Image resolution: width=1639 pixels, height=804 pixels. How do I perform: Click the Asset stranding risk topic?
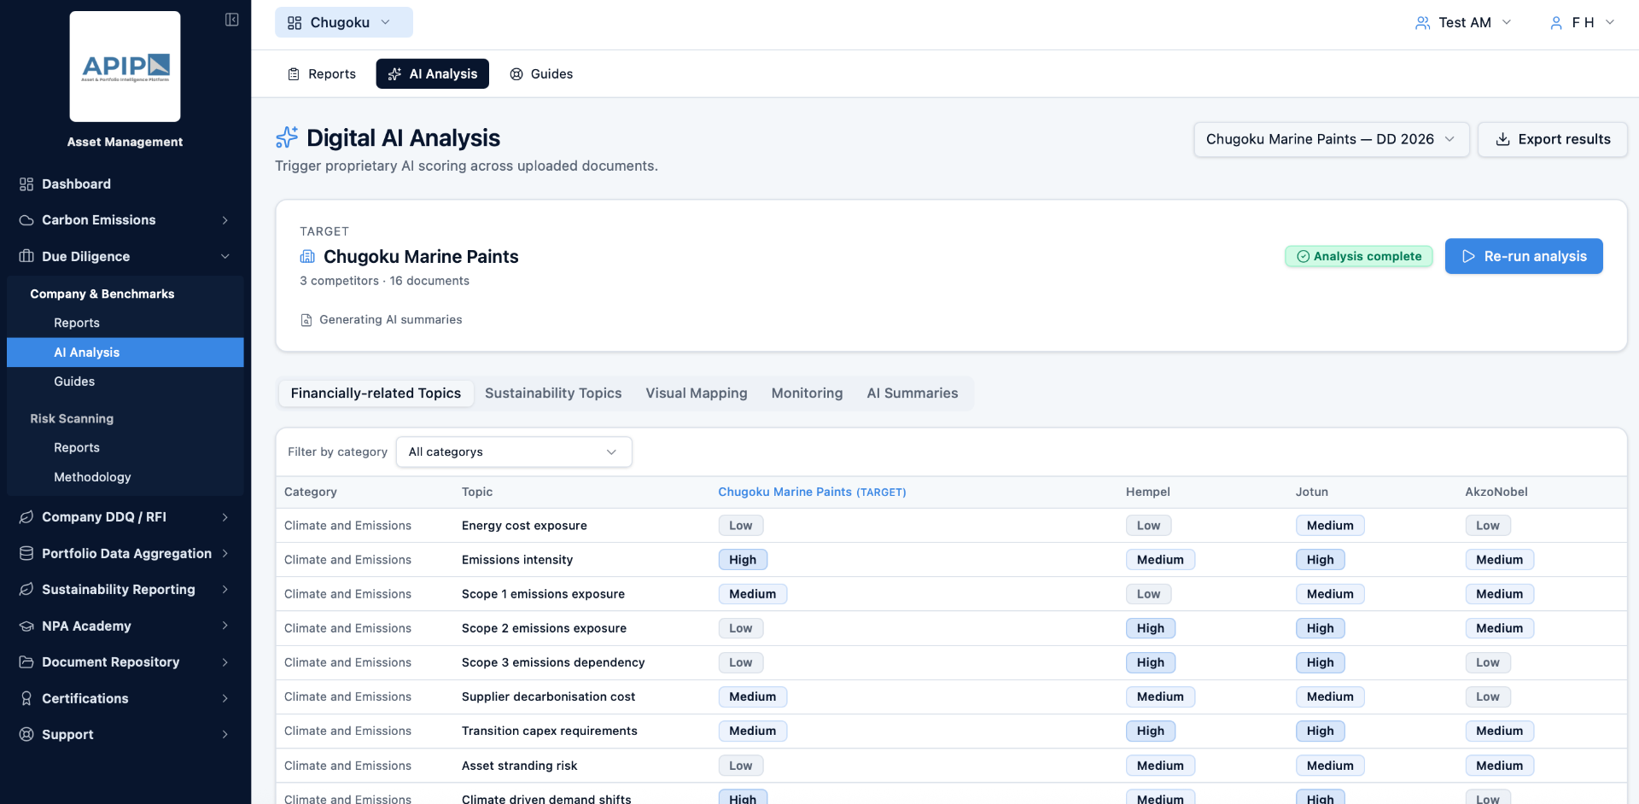tap(519, 766)
